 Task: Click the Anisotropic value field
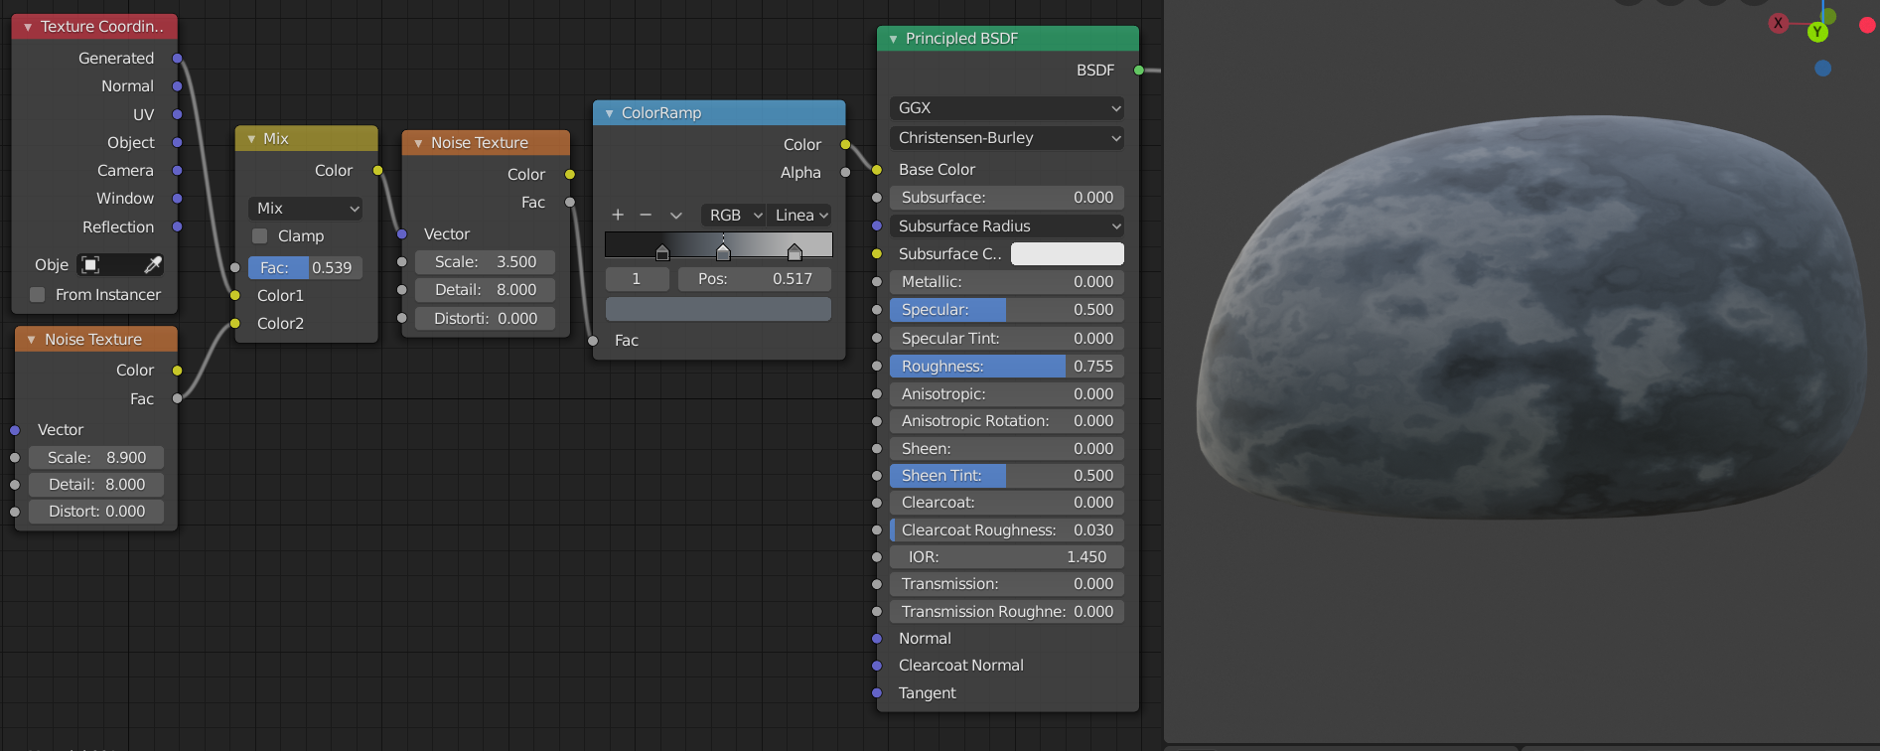1007,394
